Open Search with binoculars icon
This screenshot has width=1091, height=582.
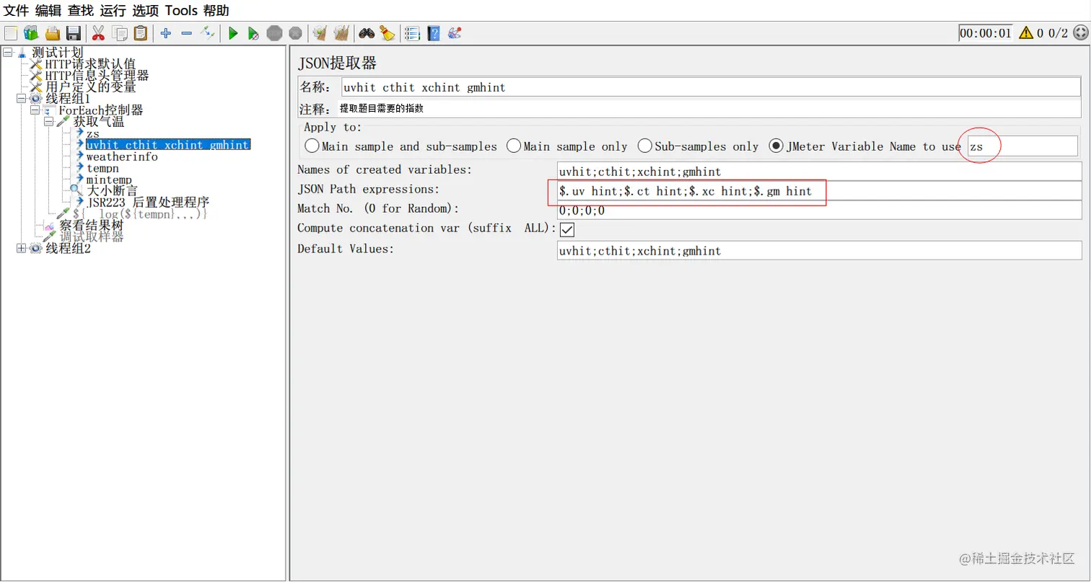coord(367,33)
